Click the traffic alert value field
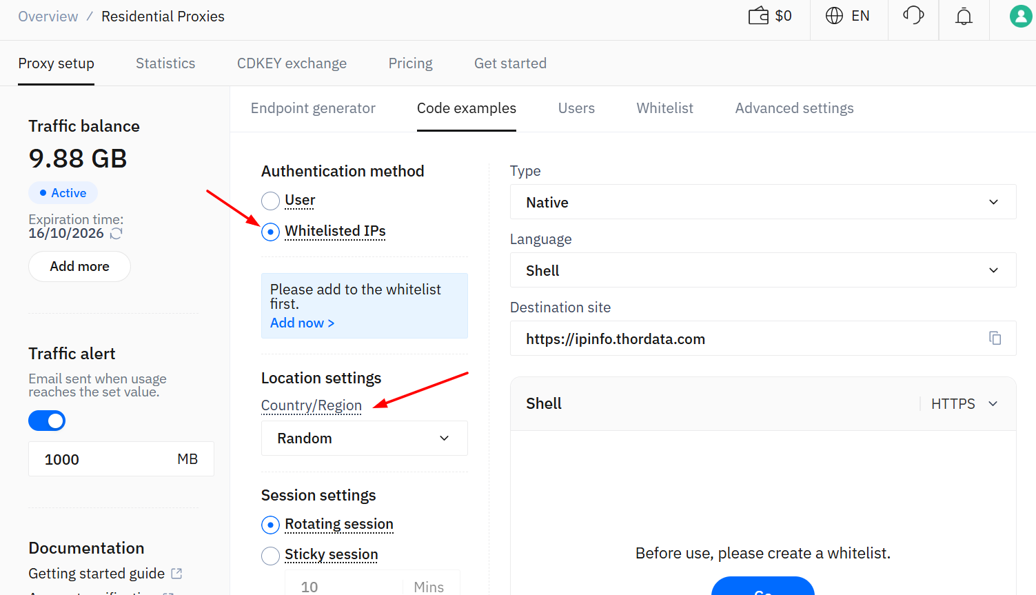The width and height of the screenshot is (1036, 595). click(x=121, y=459)
